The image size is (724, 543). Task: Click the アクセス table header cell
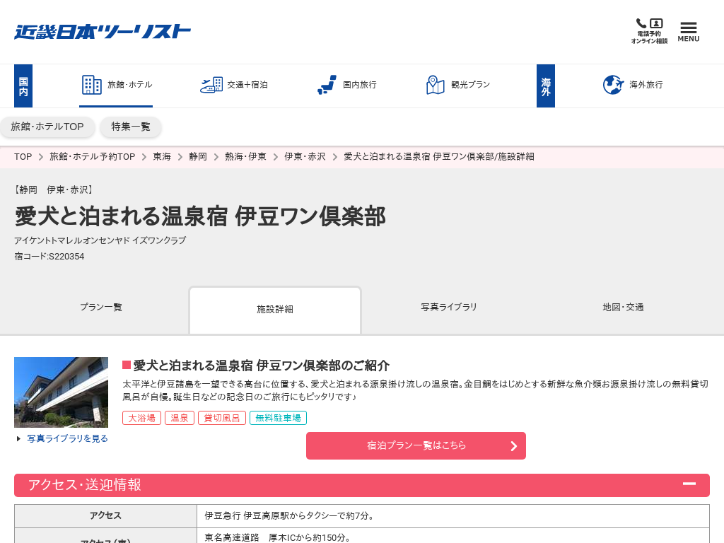(106, 515)
